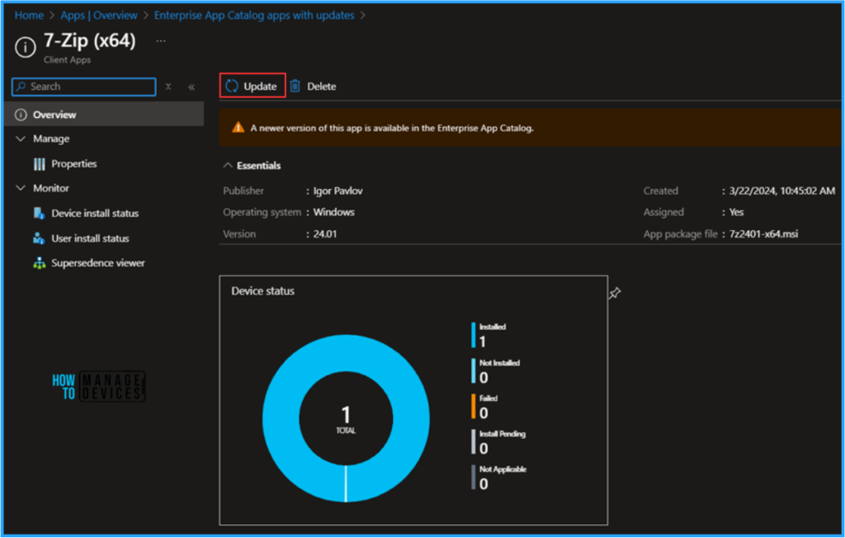Screen dimensions: 845x538
Task: Open the ellipsis menu beside 7-Zip title
Action: click(x=161, y=41)
